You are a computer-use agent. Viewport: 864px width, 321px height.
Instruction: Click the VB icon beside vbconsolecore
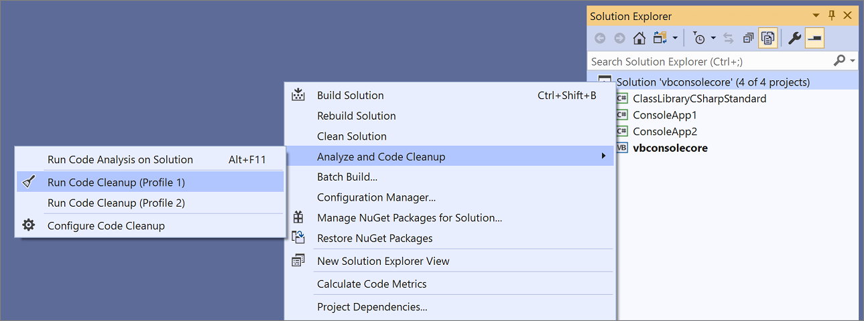[622, 148]
